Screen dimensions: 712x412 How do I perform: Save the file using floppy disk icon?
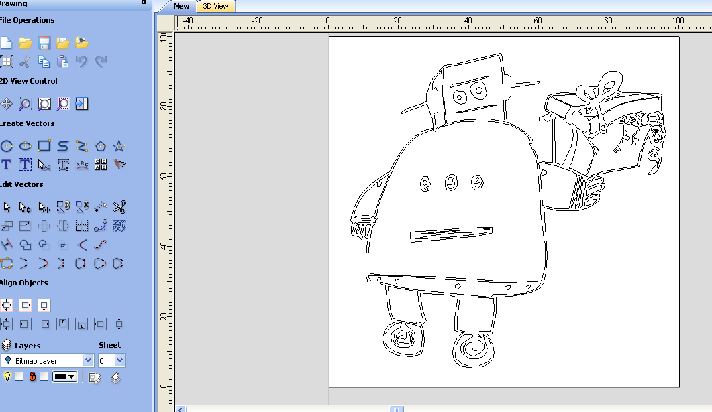pos(44,43)
